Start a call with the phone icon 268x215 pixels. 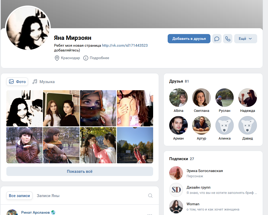[x=228, y=39]
